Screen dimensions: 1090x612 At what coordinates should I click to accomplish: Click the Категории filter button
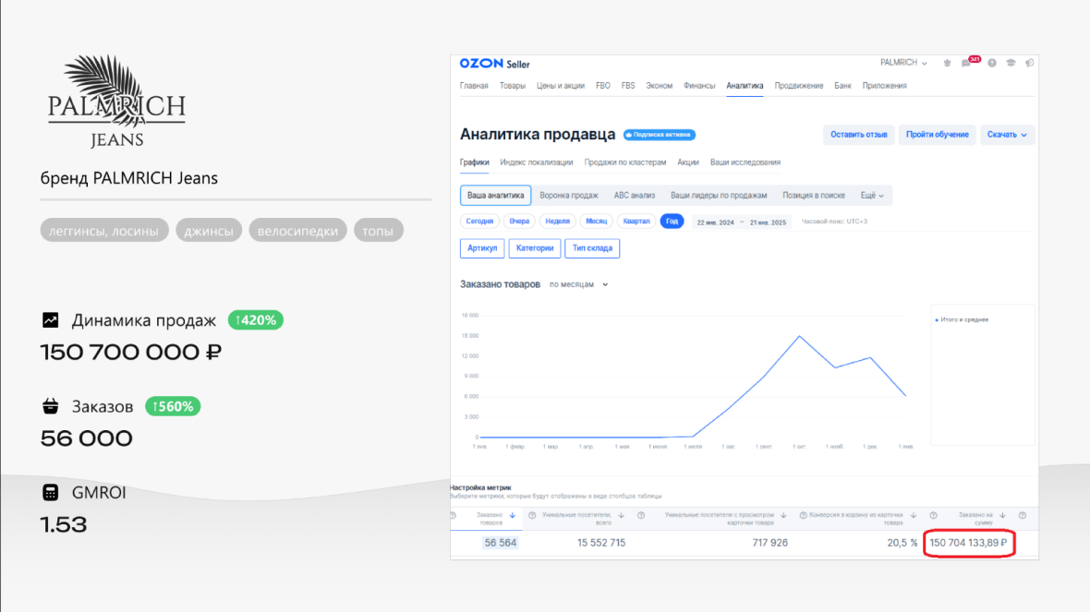click(534, 248)
